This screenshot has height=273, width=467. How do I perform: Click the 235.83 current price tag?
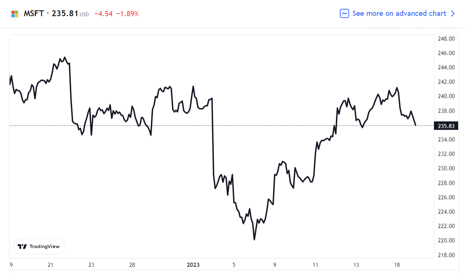(x=446, y=126)
